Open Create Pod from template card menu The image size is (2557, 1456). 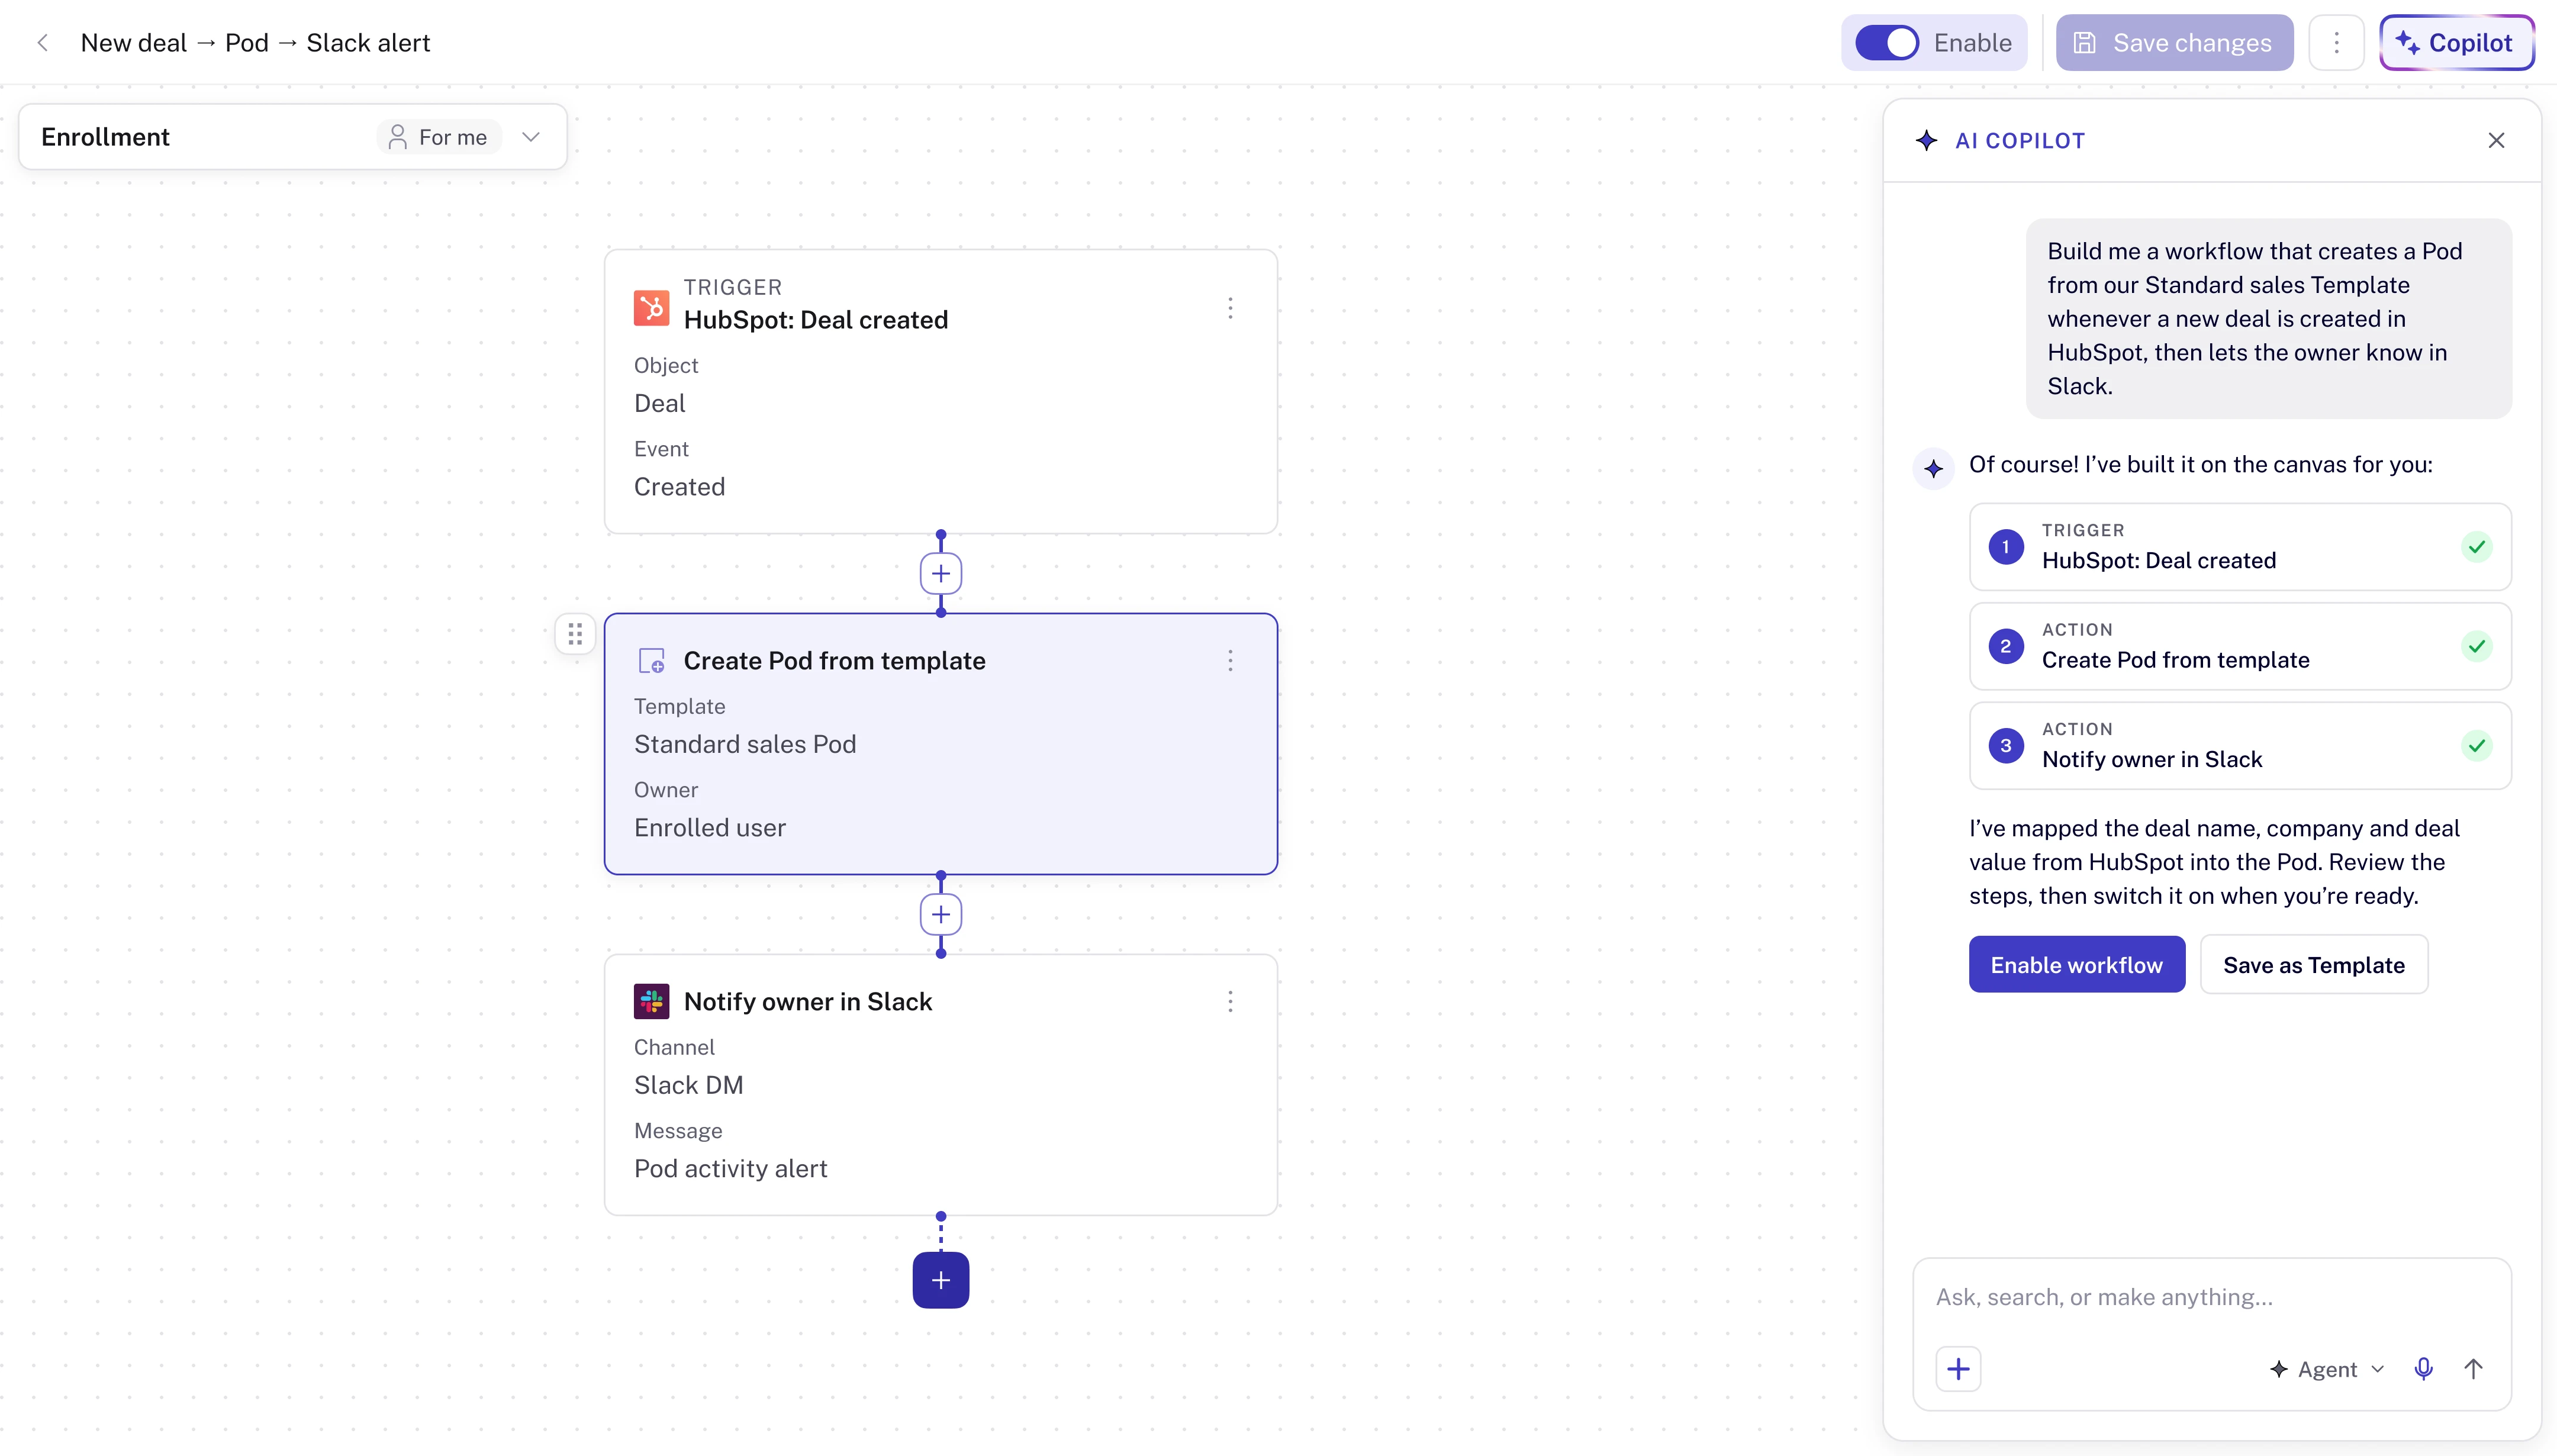click(x=1230, y=661)
